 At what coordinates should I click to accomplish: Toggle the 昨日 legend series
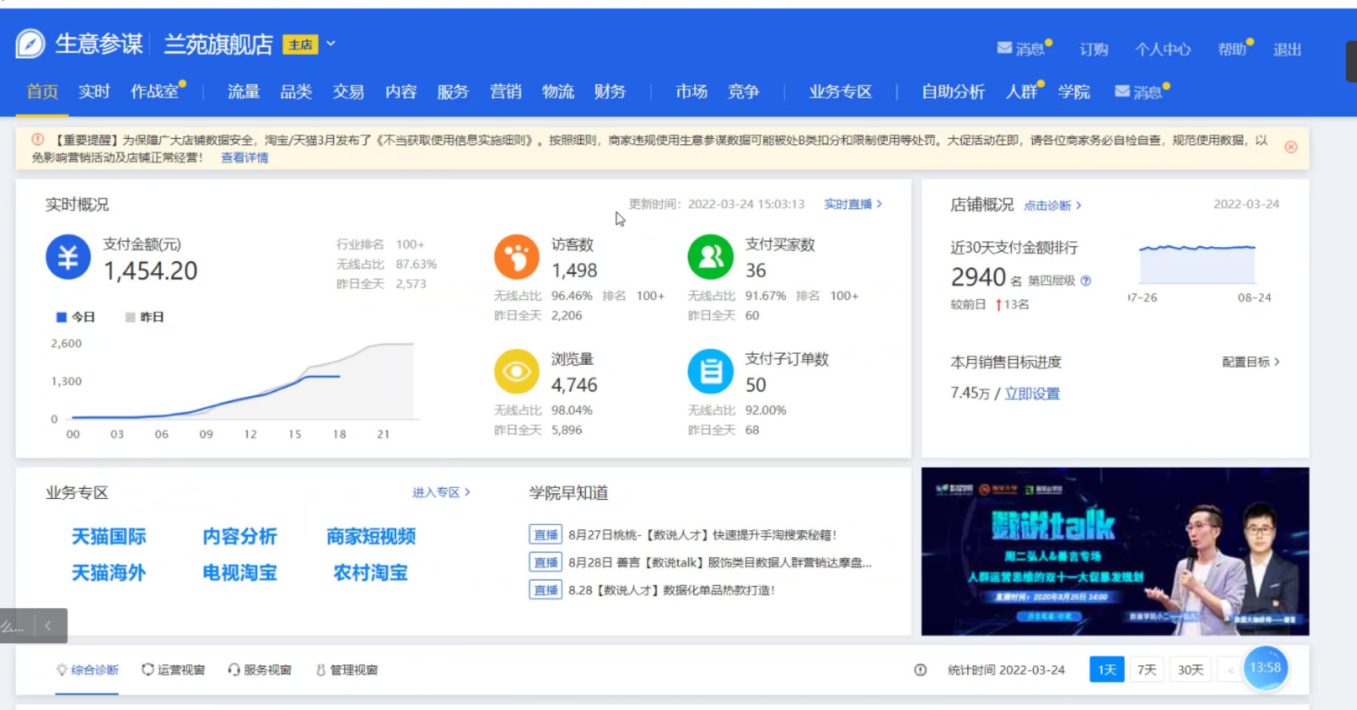pyautogui.click(x=144, y=317)
